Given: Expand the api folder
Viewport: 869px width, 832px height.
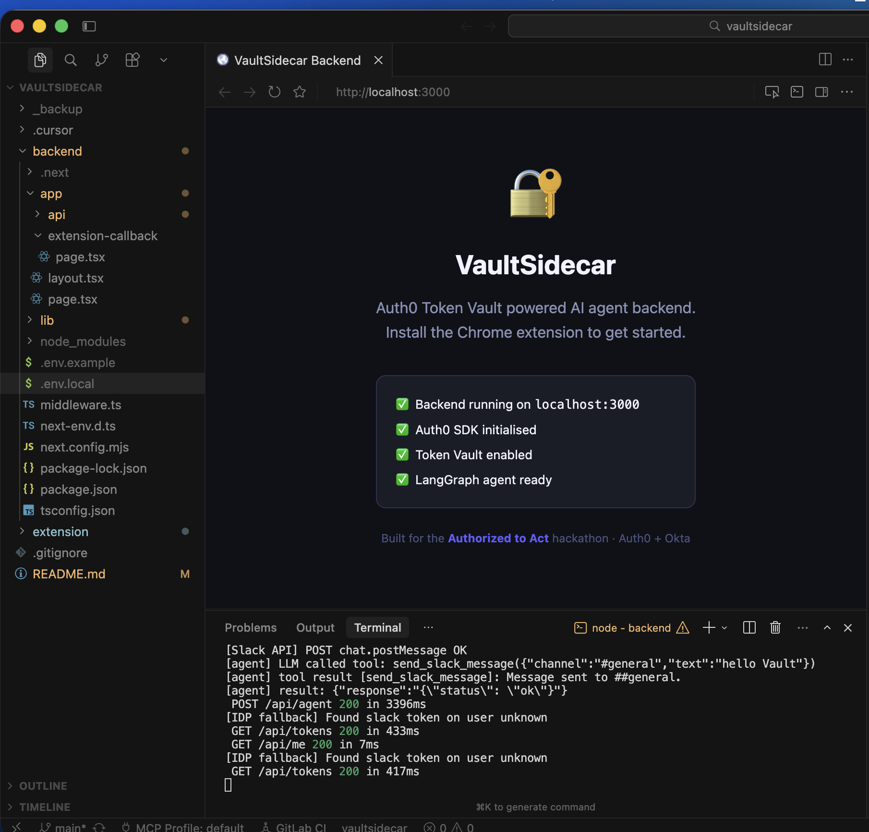Looking at the screenshot, I should coord(103,215).
